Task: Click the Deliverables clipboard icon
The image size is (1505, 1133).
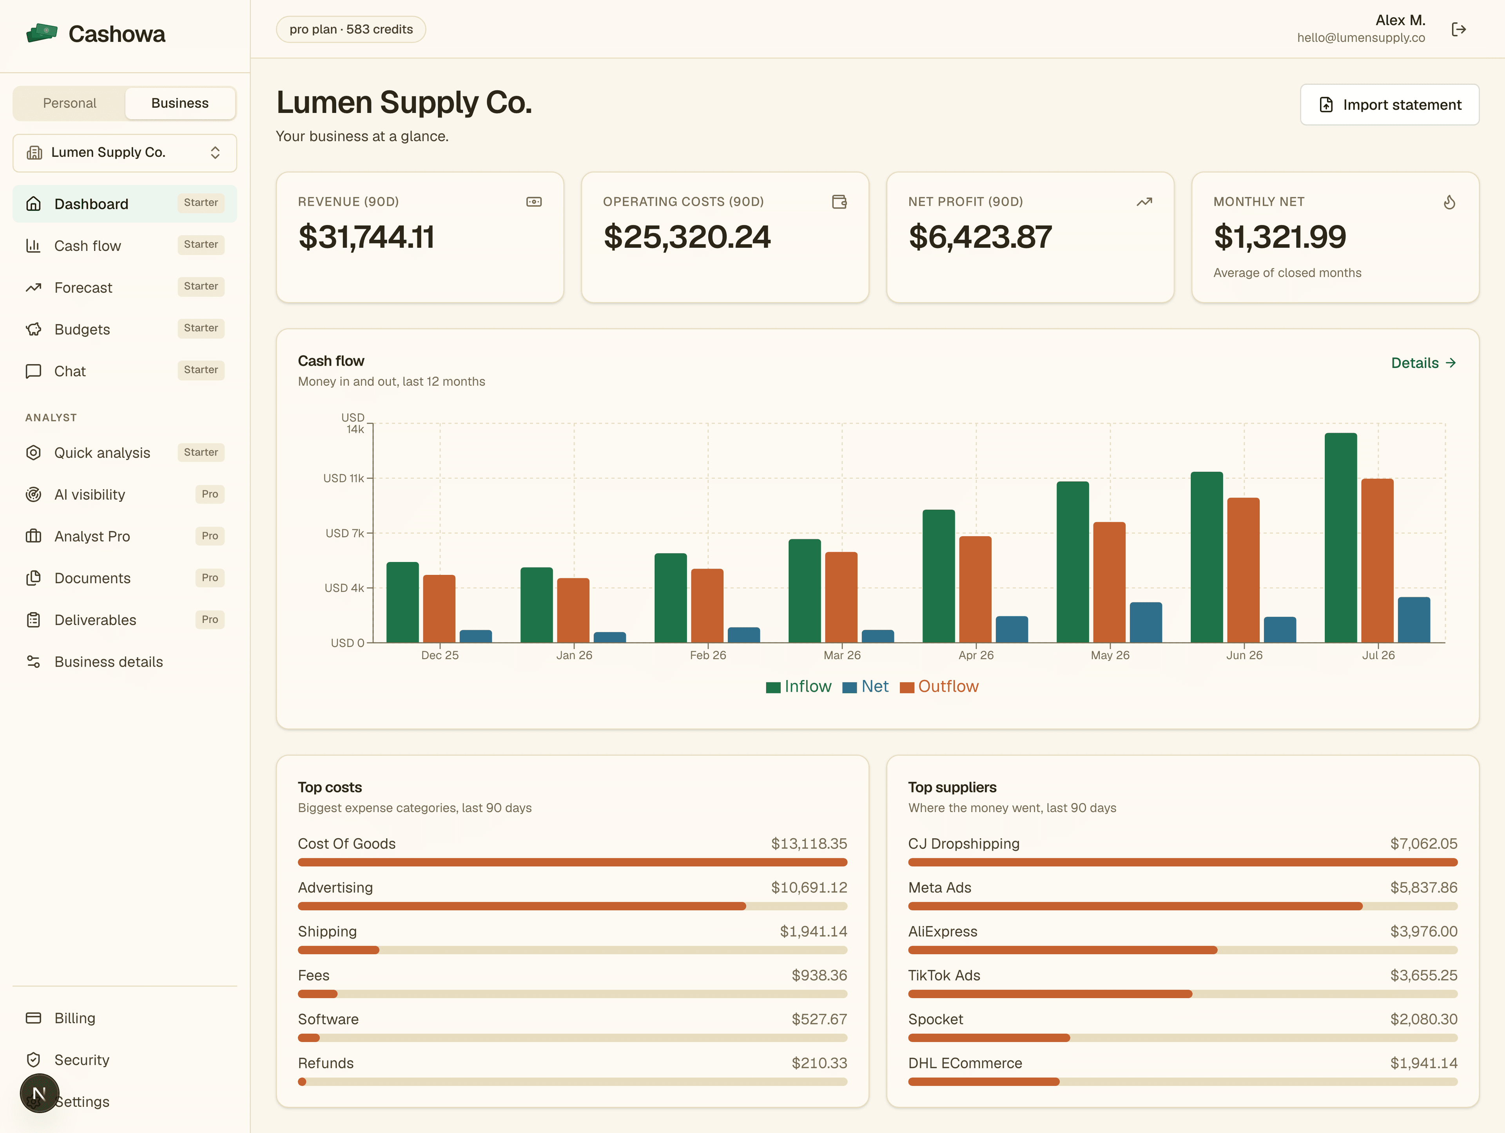Action: (33, 620)
